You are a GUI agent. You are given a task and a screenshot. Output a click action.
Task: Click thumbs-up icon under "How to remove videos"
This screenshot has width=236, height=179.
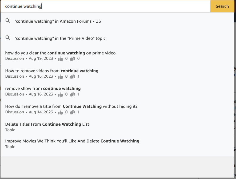coord(61,77)
